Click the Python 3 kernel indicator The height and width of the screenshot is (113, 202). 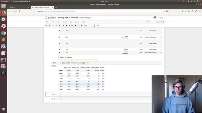[160, 22]
